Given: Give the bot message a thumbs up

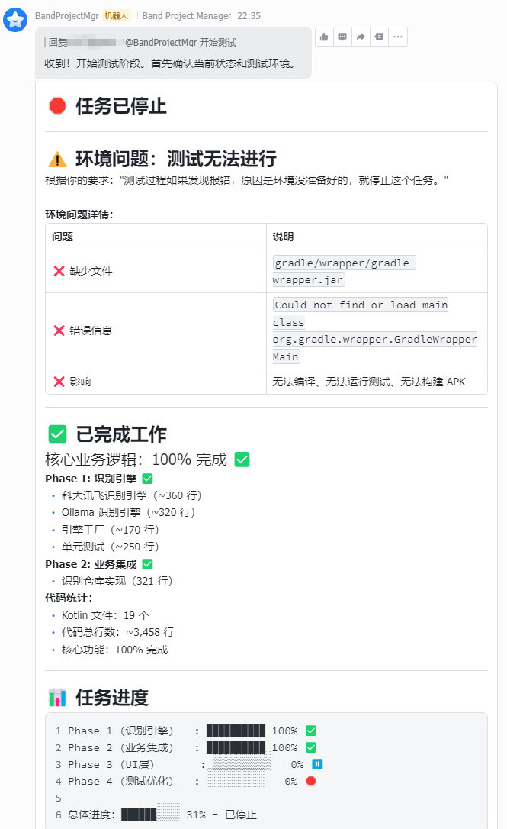Looking at the screenshot, I should (x=323, y=36).
